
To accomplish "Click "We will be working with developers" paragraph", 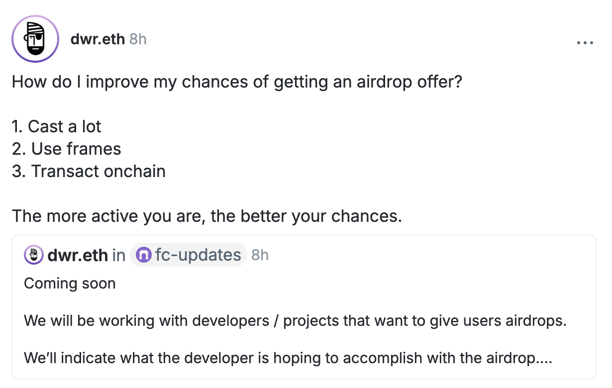I will [295, 320].
